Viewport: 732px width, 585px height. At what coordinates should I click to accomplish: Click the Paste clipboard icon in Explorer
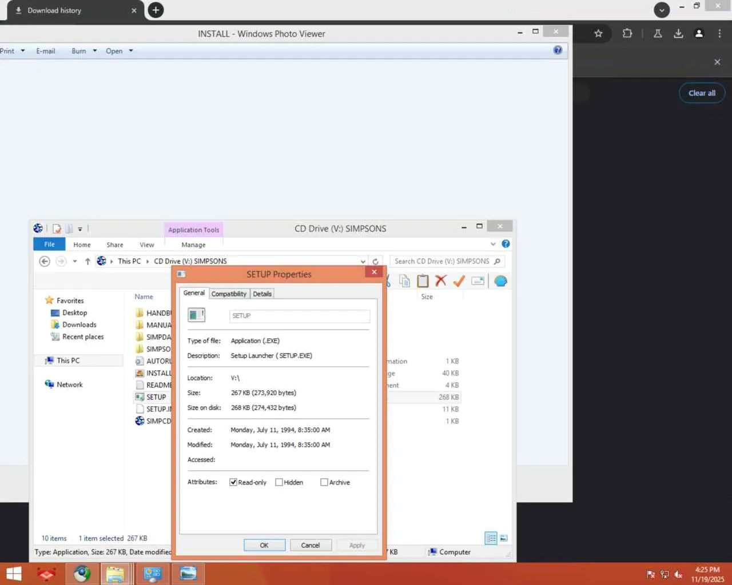pyautogui.click(x=423, y=281)
